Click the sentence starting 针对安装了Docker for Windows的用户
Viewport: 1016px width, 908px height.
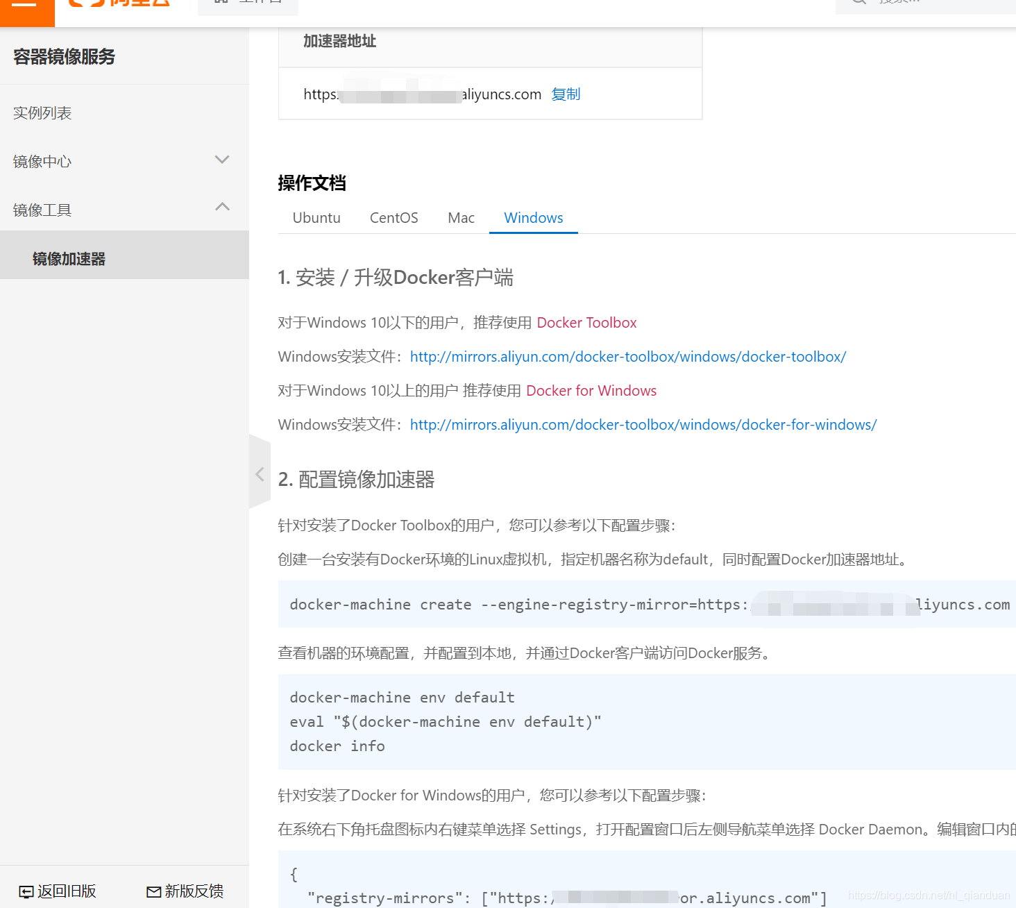[x=493, y=796]
